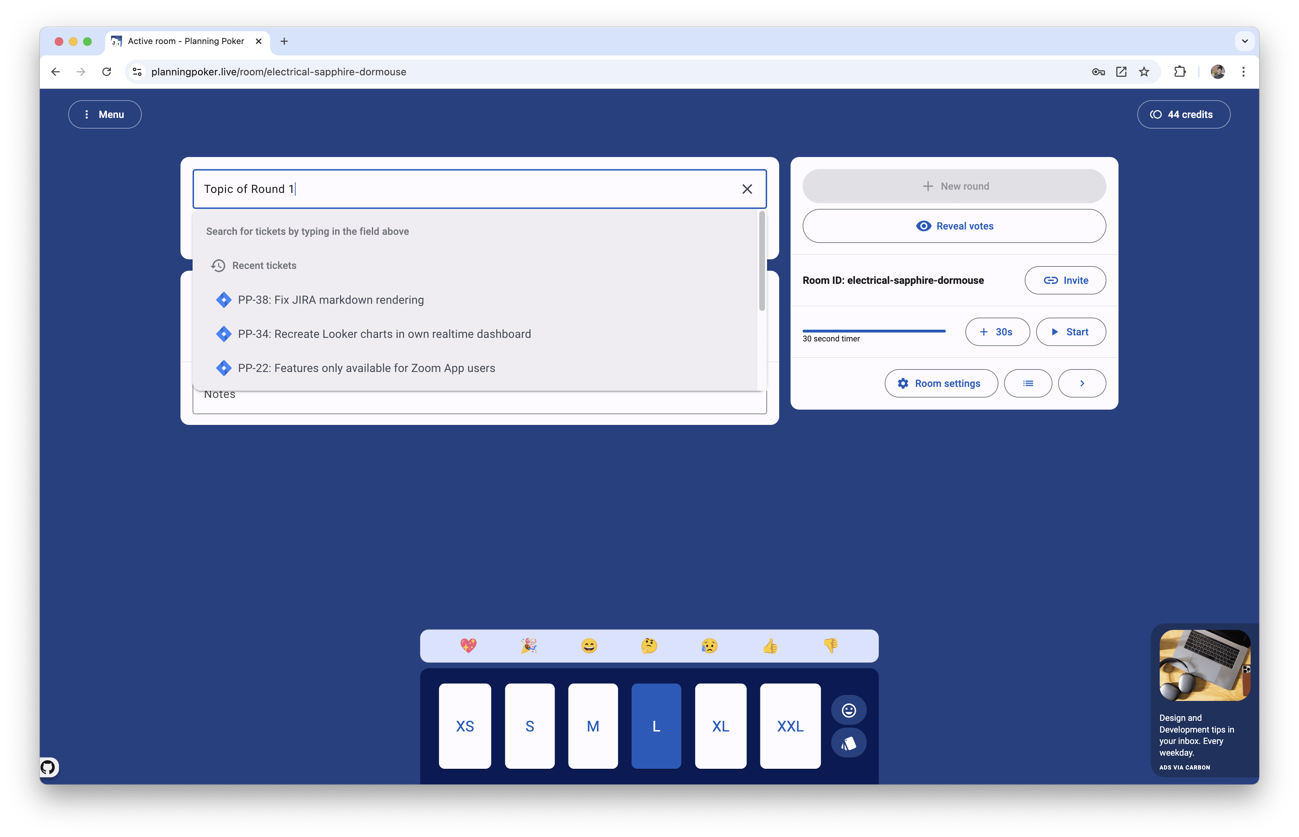1299x837 pixels.
Task: Click the address bar URL
Action: [278, 72]
